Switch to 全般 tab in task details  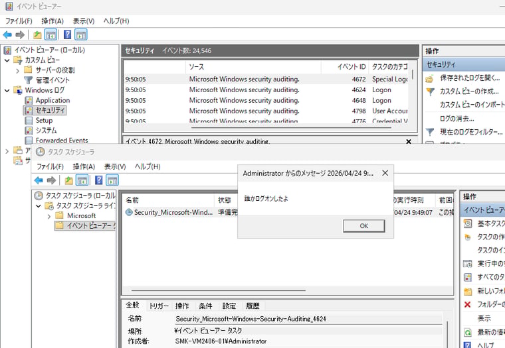tap(133, 306)
